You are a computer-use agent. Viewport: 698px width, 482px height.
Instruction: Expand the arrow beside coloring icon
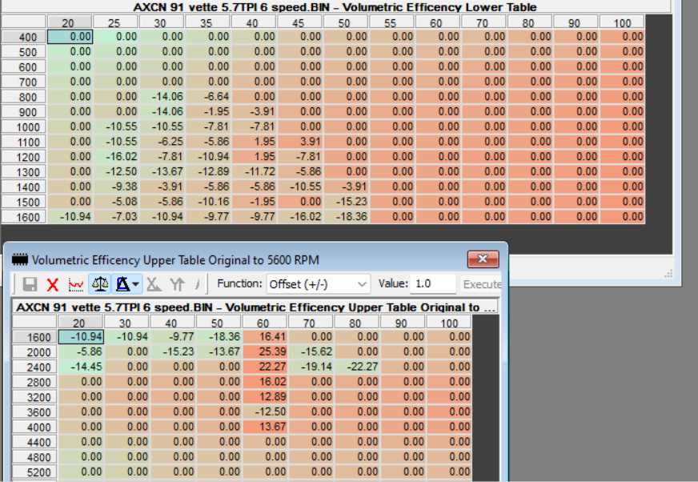pyautogui.click(x=136, y=284)
